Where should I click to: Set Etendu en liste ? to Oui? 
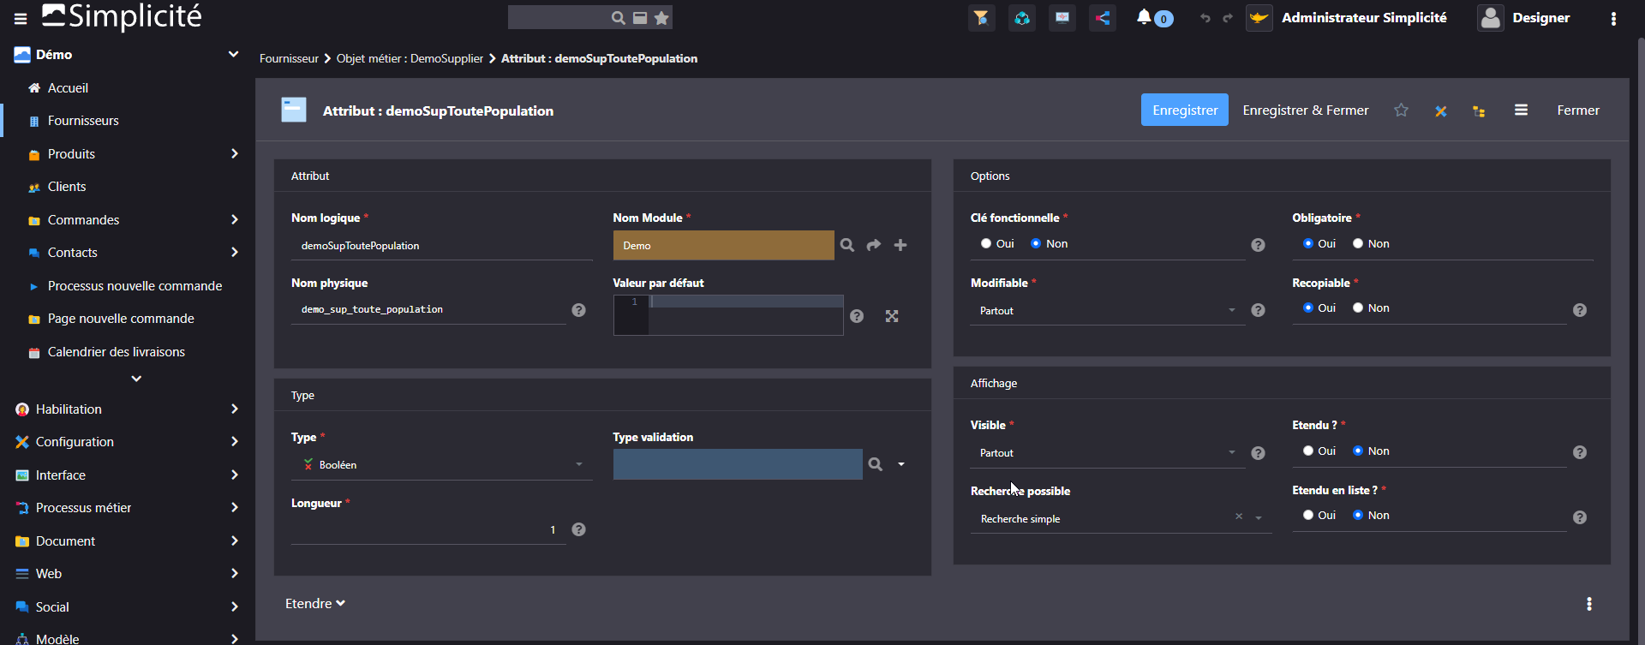tap(1308, 516)
